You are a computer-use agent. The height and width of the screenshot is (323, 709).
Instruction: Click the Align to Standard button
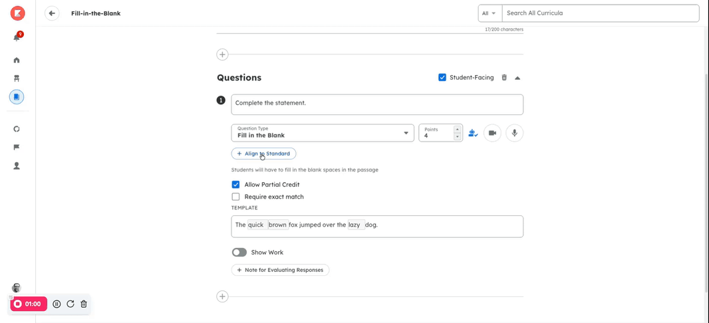[x=263, y=154]
